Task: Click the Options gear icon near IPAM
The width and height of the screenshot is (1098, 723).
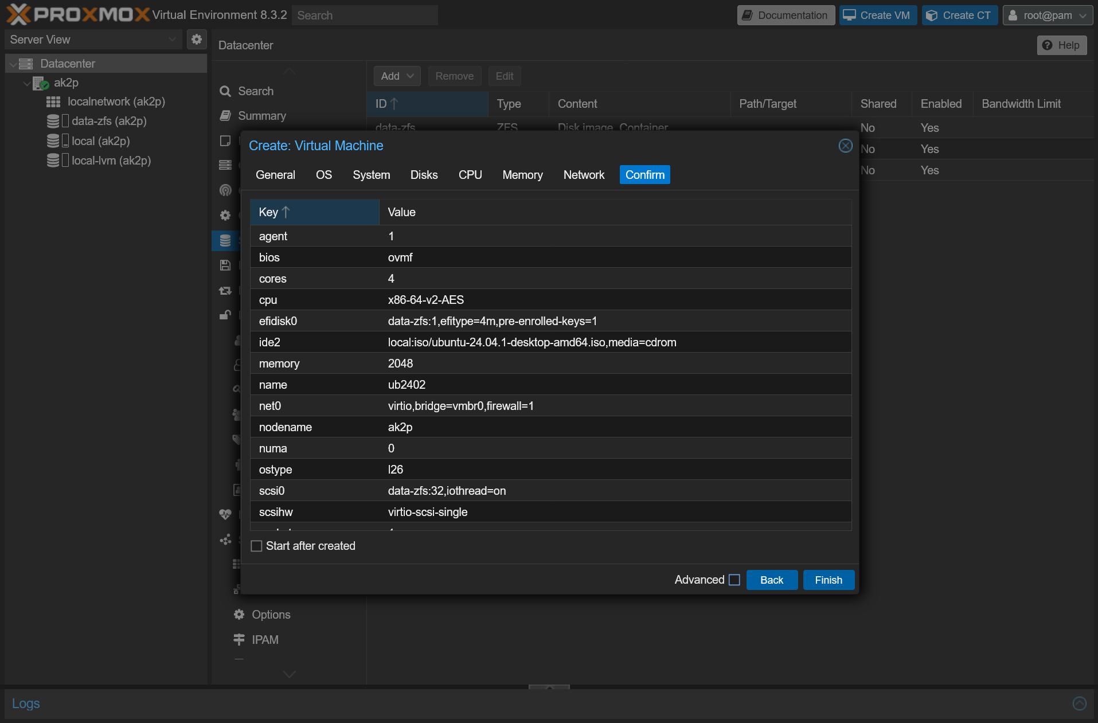Action: pyautogui.click(x=239, y=614)
